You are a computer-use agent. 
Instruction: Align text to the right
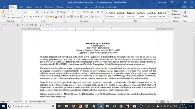[75, 17]
